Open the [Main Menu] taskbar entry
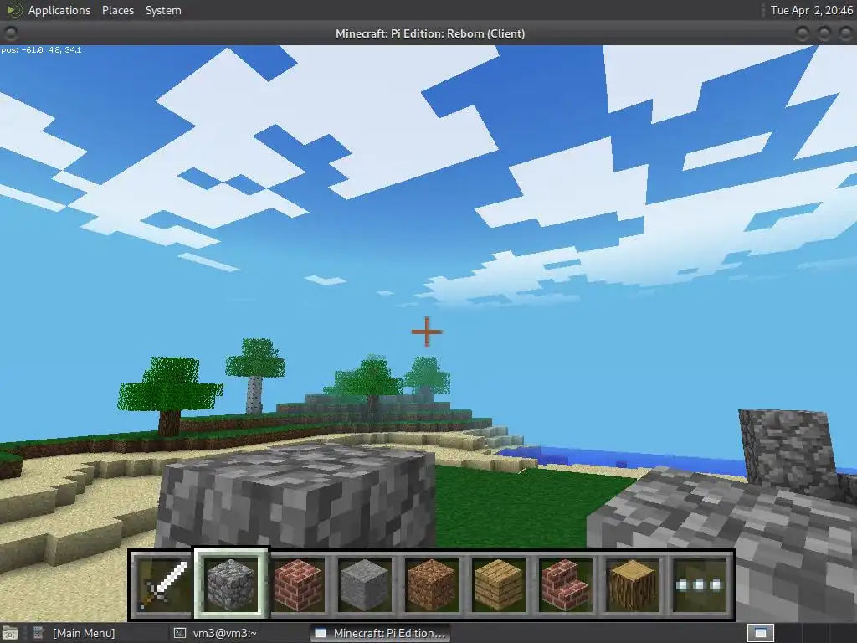The height and width of the screenshot is (643, 857). [x=83, y=633]
